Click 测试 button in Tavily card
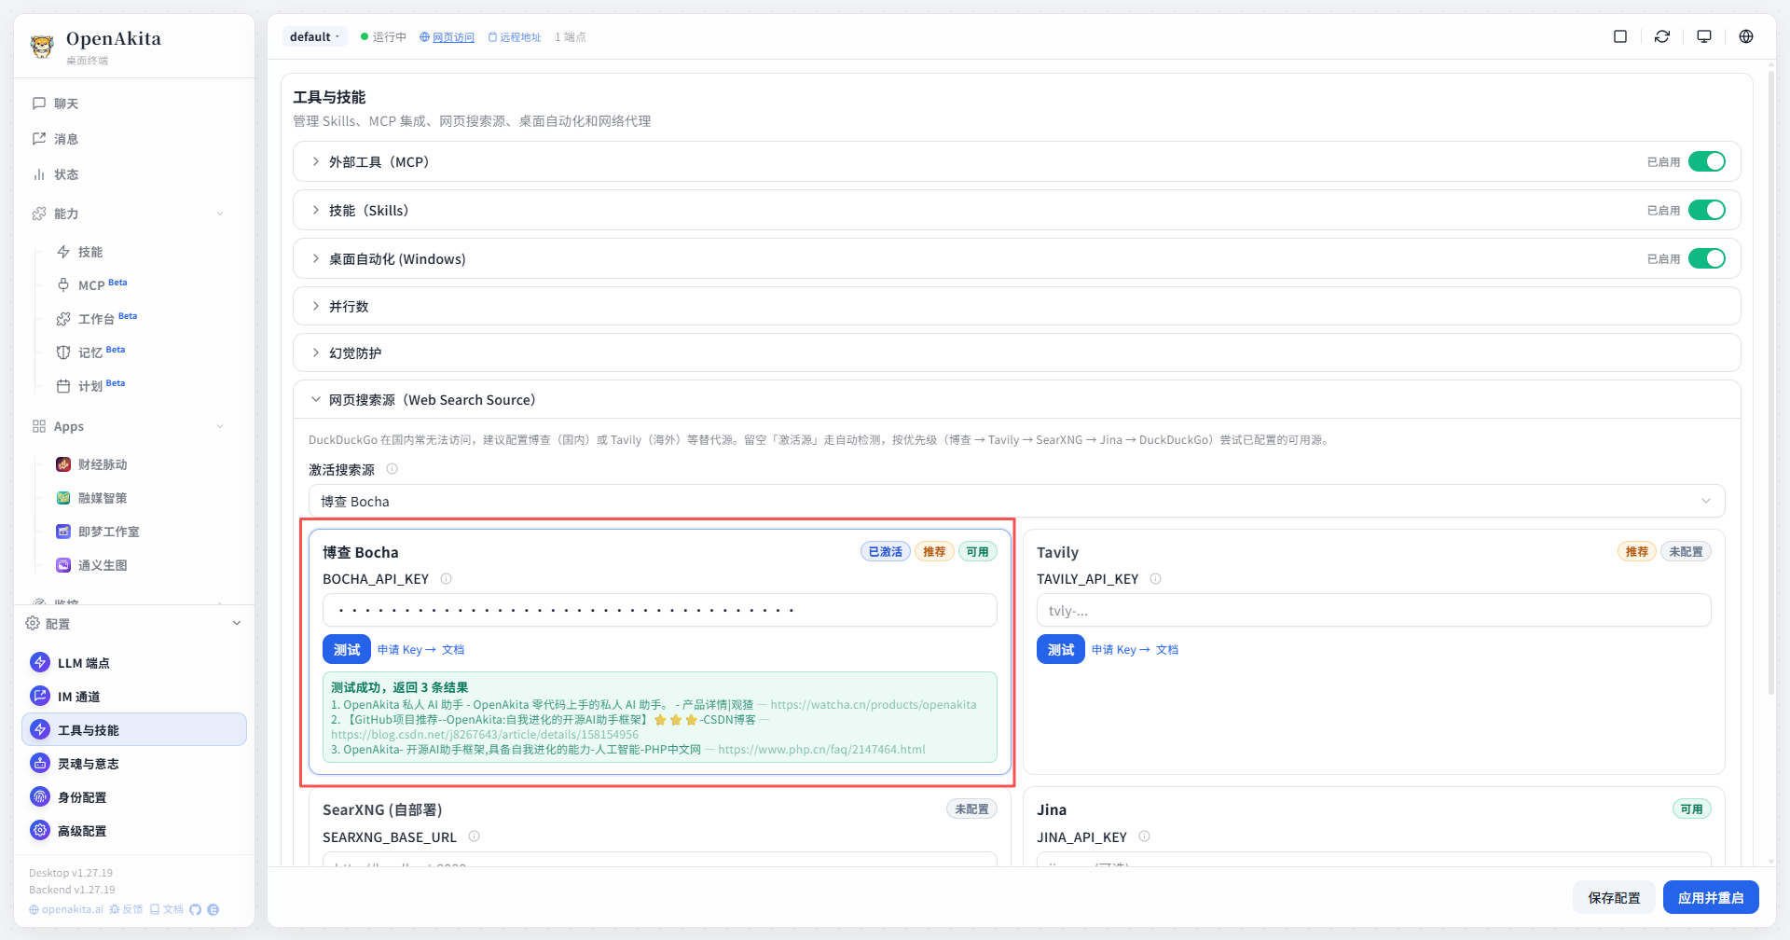Screen dimensions: 1790x940 click(1061, 649)
